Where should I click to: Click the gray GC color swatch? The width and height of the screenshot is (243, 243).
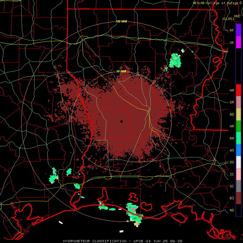click(238, 186)
